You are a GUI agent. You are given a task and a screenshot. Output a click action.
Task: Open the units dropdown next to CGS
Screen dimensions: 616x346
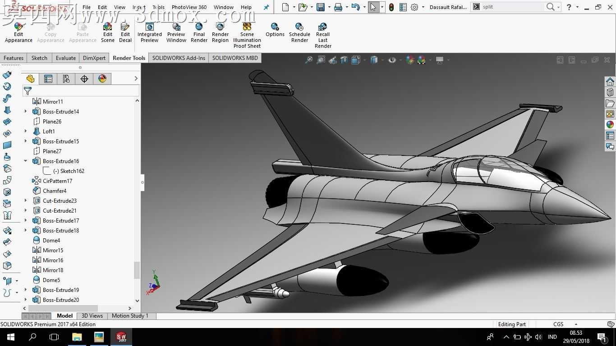tap(576, 324)
